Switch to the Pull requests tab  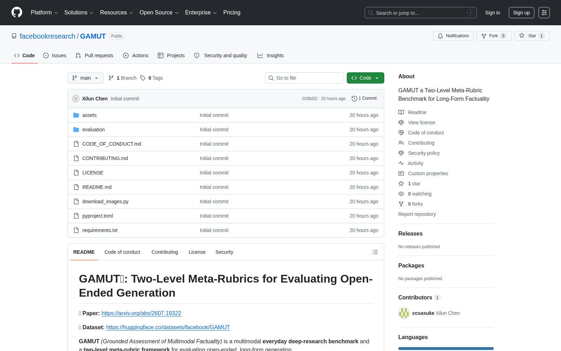pos(94,55)
